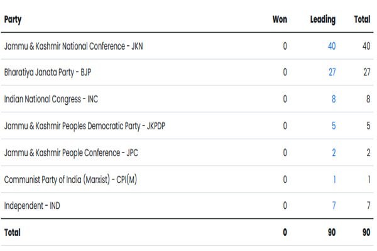Click Jammu & Kashmir National Conference row name

(74, 46)
